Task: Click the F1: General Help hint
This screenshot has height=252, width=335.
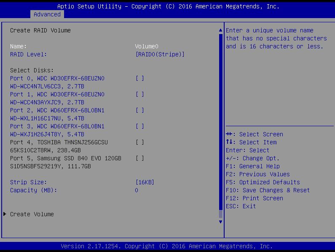Action: [x=253, y=167]
